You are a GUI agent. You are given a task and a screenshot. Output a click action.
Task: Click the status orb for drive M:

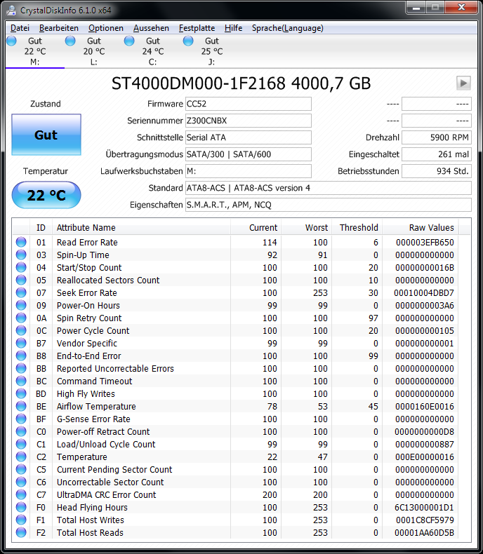click(x=11, y=41)
